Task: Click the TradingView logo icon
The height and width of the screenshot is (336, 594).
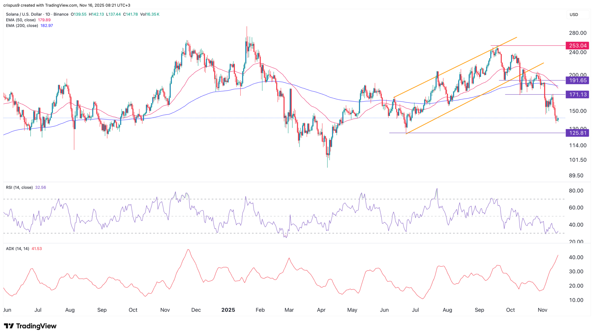Action: tap(9, 326)
